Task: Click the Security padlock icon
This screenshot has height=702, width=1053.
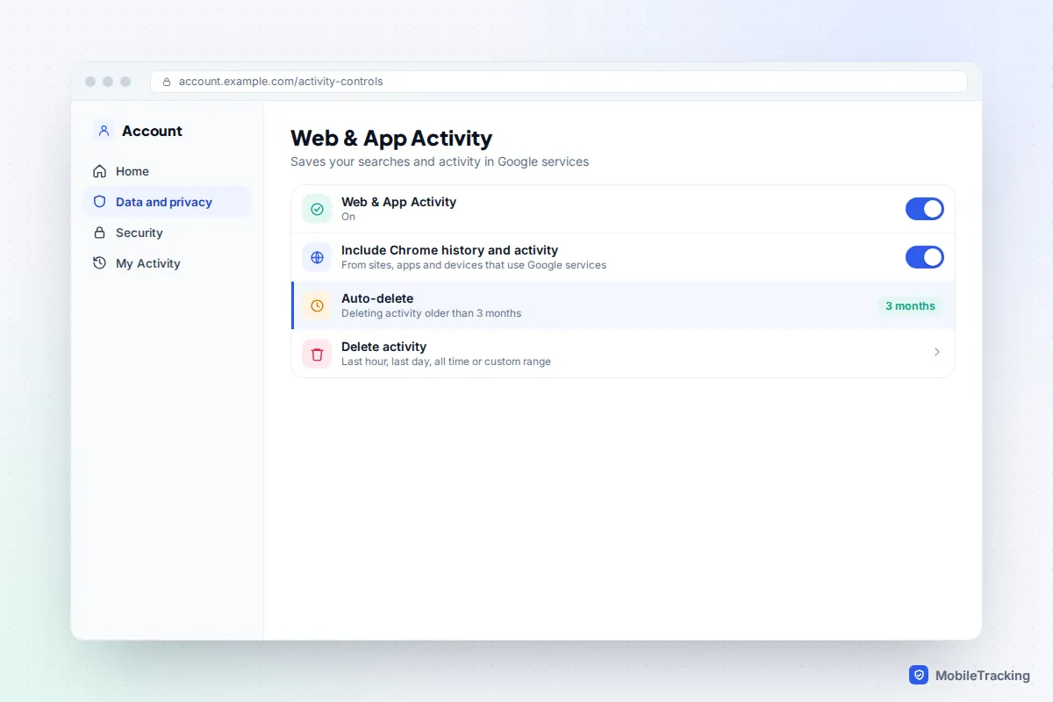Action: [x=100, y=233]
